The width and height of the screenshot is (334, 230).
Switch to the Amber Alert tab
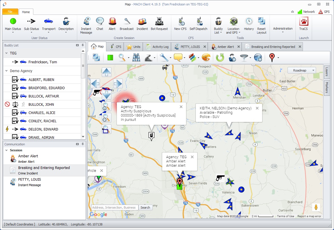pyautogui.click(x=223, y=47)
